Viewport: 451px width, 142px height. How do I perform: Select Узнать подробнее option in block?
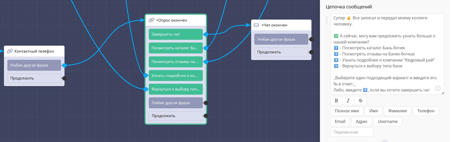176,75
